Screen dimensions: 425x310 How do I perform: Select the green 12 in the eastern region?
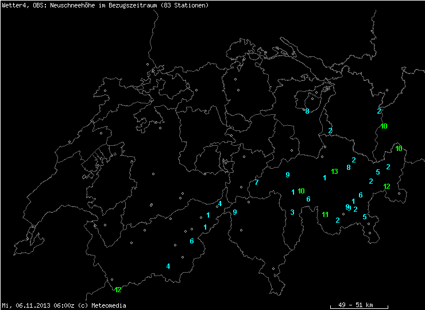(387, 187)
